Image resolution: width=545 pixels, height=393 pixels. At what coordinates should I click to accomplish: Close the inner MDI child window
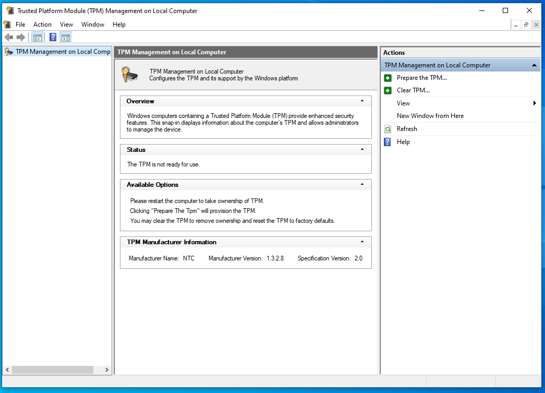[x=536, y=25]
